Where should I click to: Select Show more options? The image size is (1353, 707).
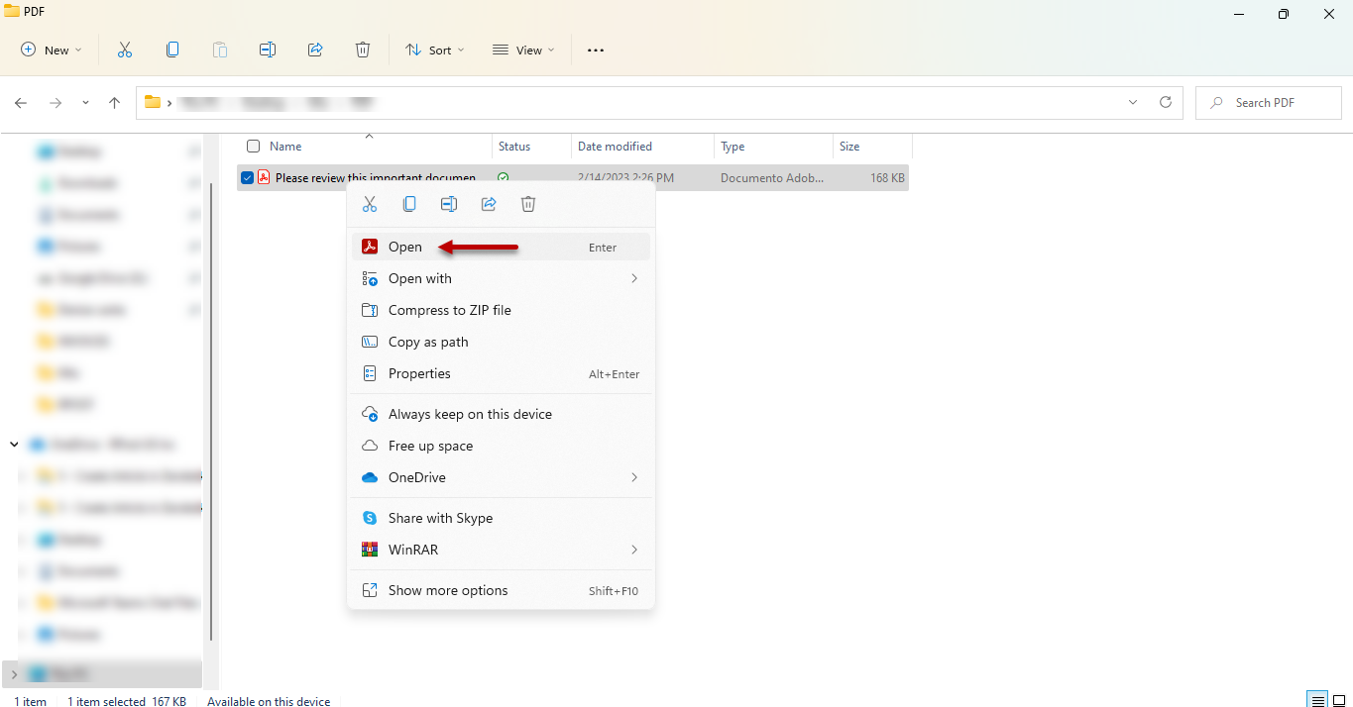[x=447, y=590]
